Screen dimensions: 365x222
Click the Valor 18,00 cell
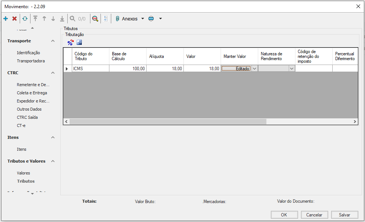pos(202,69)
